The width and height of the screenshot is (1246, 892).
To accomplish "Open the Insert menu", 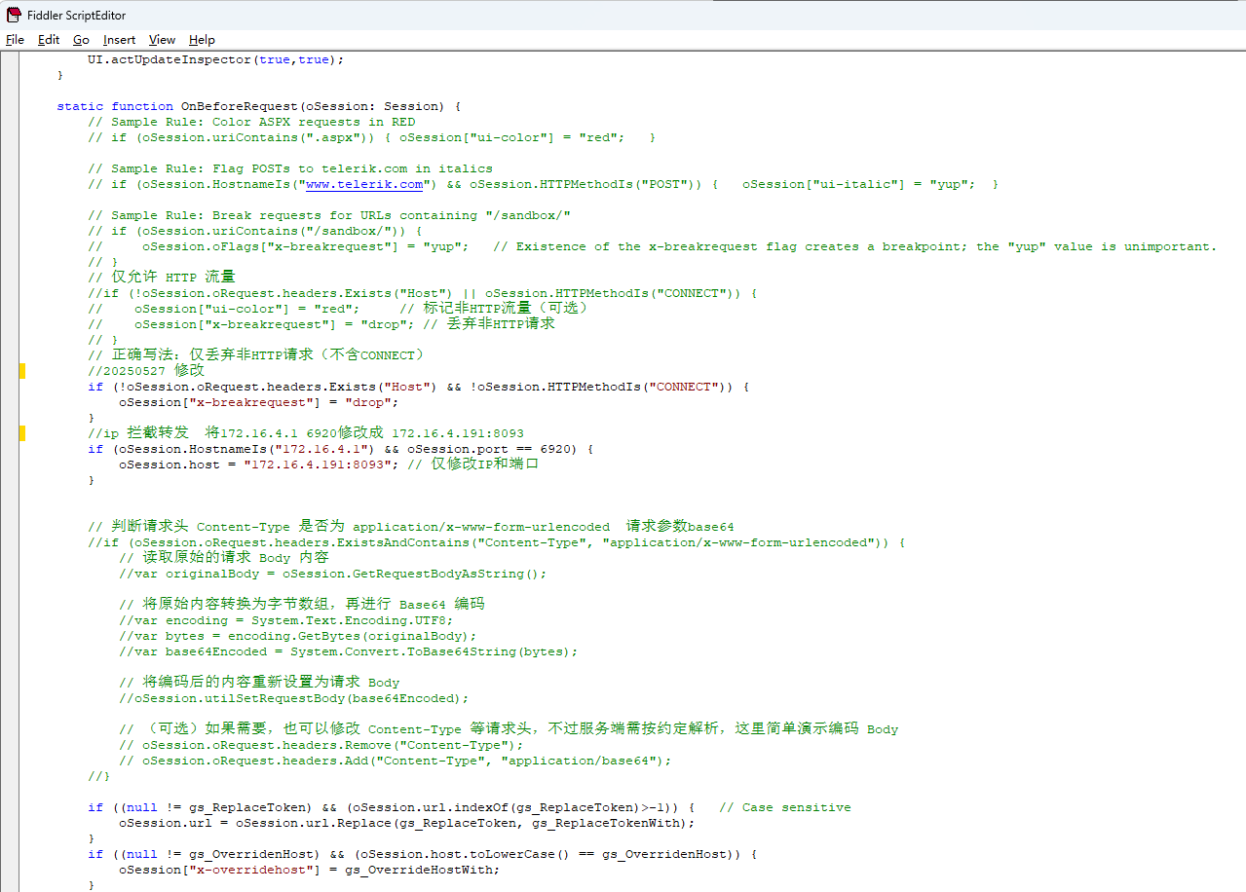I will (x=120, y=40).
